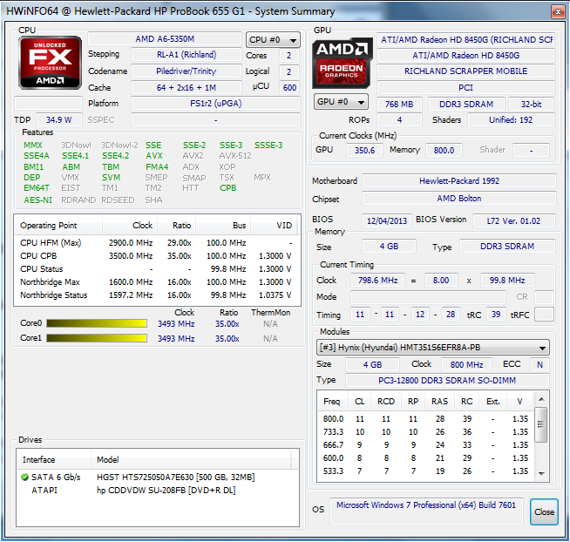Select the RL-A1 (Richland) stepping field
Image resolution: width=570 pixels, height=542 pixels.
[187, 55]
